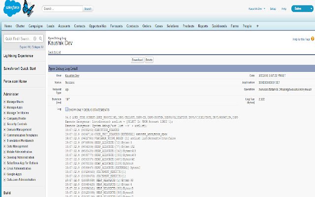Click the Back to List link
This screenshot has width=315, height=197.
click(x=54, y=52)
